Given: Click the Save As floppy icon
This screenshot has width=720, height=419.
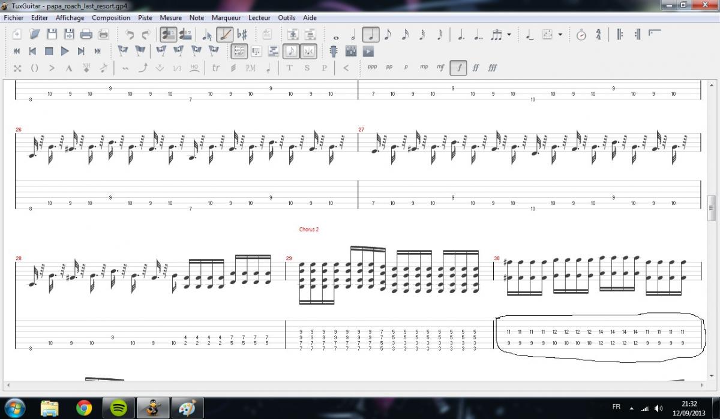Looking at the screenshot, I should coord(69,34).
